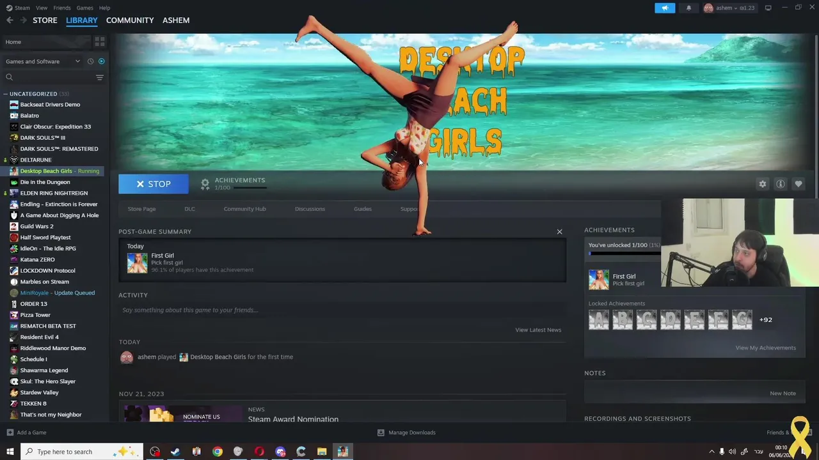
Task: Go to the STORE tab
Action: pos(45,20)
